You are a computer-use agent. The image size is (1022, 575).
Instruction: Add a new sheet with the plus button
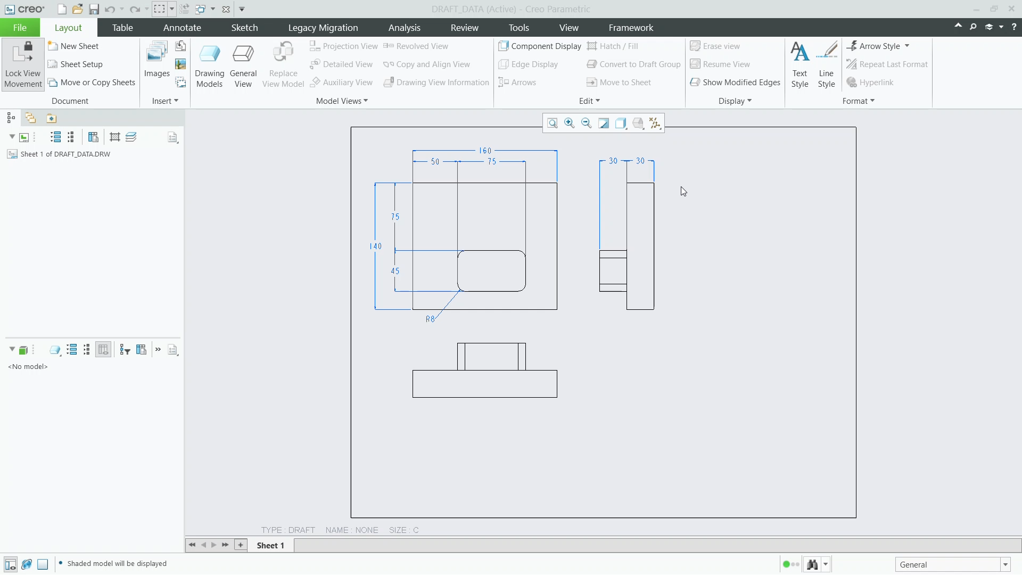coord(241,545)
